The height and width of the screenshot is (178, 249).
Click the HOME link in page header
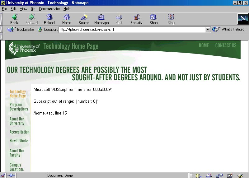click(204, 45)
